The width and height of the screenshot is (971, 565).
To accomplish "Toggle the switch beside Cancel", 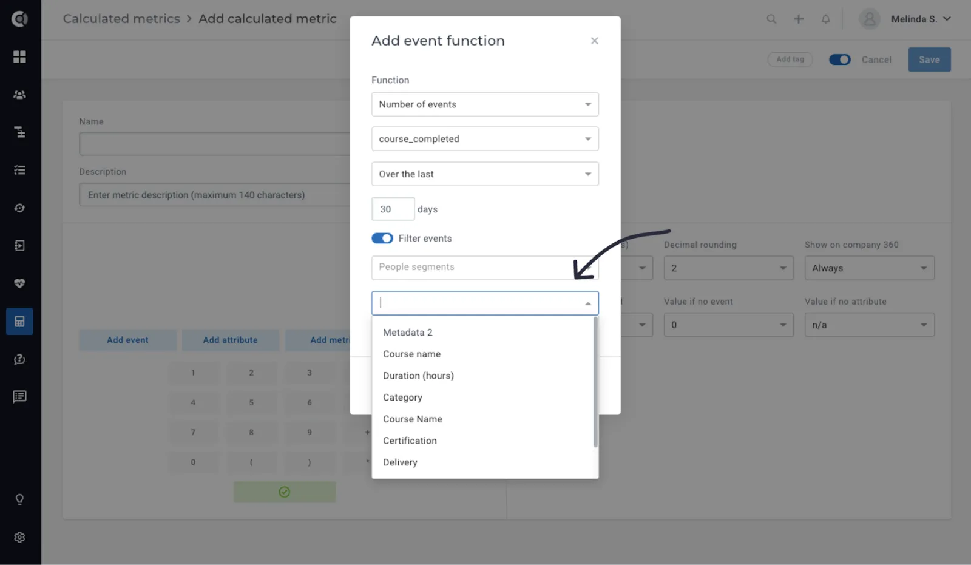I will (840, 59).
